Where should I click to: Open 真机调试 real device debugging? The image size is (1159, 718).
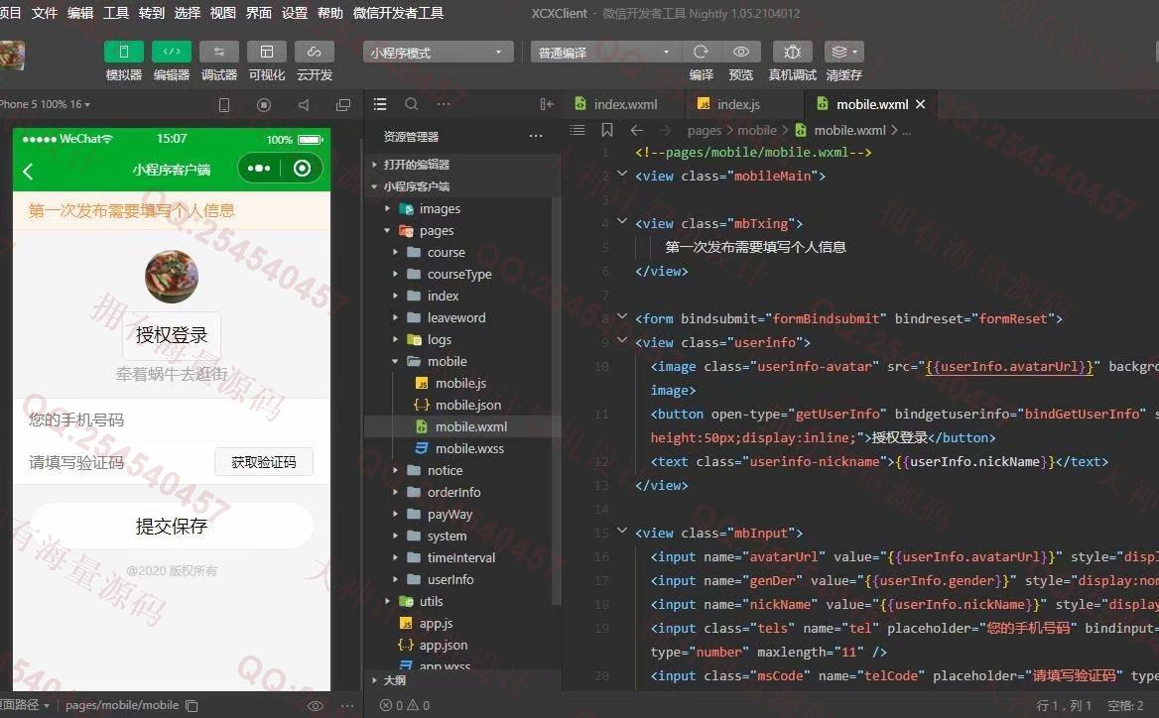pyautogui.click(x=793, y=52)
